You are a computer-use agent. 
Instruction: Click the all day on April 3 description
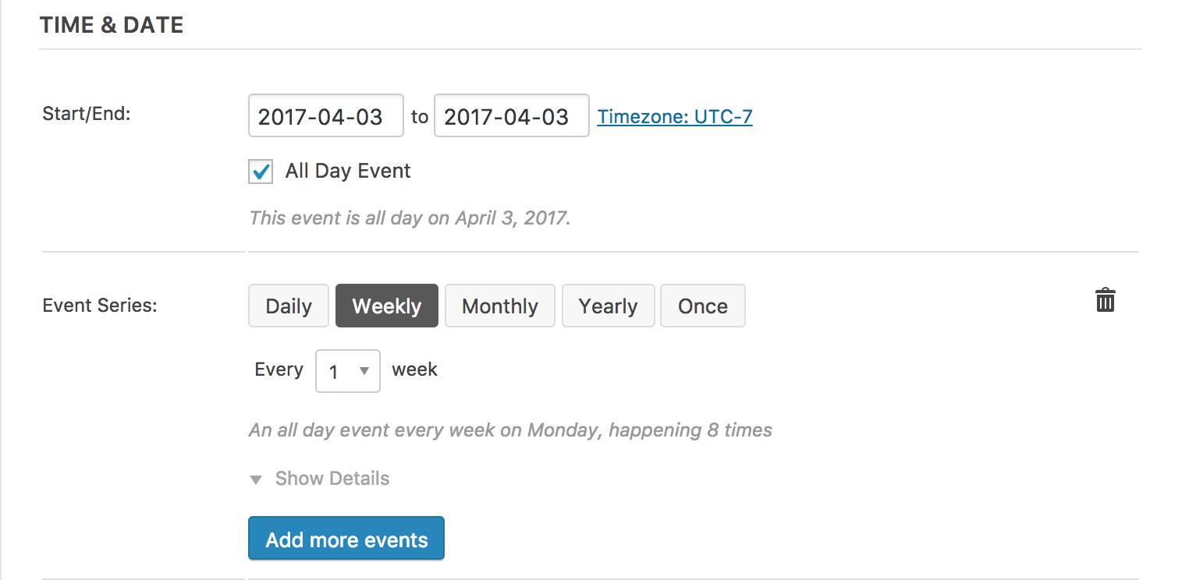click(410, 218)
